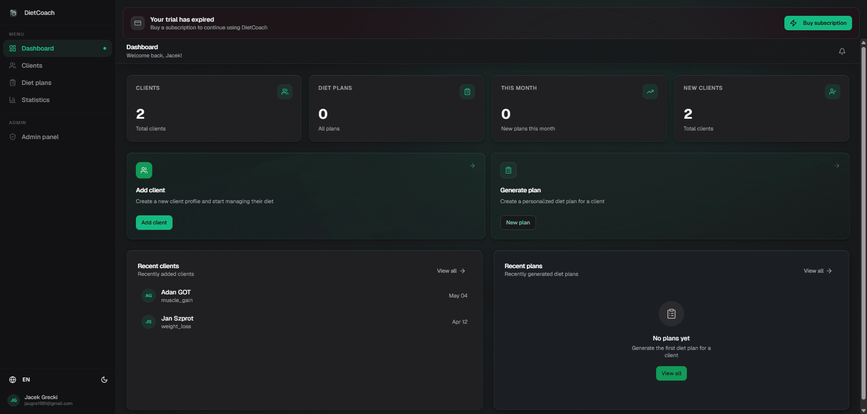Viewport: 867px width, 414px height.
Task: Open the Jacek Grecki account menu
Action: tap(57, 400)
